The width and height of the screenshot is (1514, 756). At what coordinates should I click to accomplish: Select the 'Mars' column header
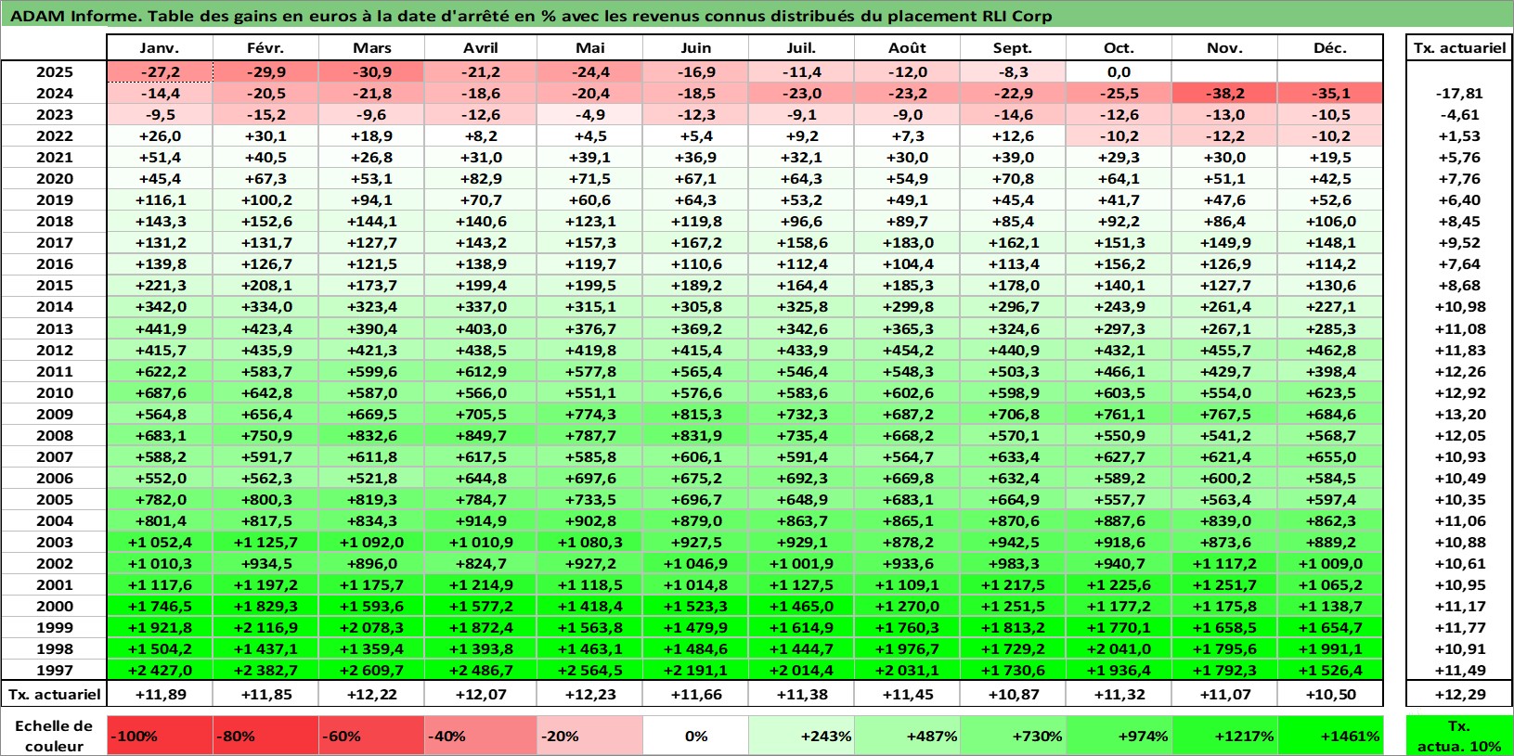tap(371, 48)
